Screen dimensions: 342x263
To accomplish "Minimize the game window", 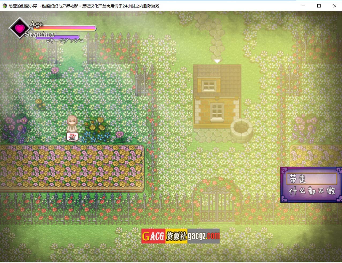I will [303, 6].
